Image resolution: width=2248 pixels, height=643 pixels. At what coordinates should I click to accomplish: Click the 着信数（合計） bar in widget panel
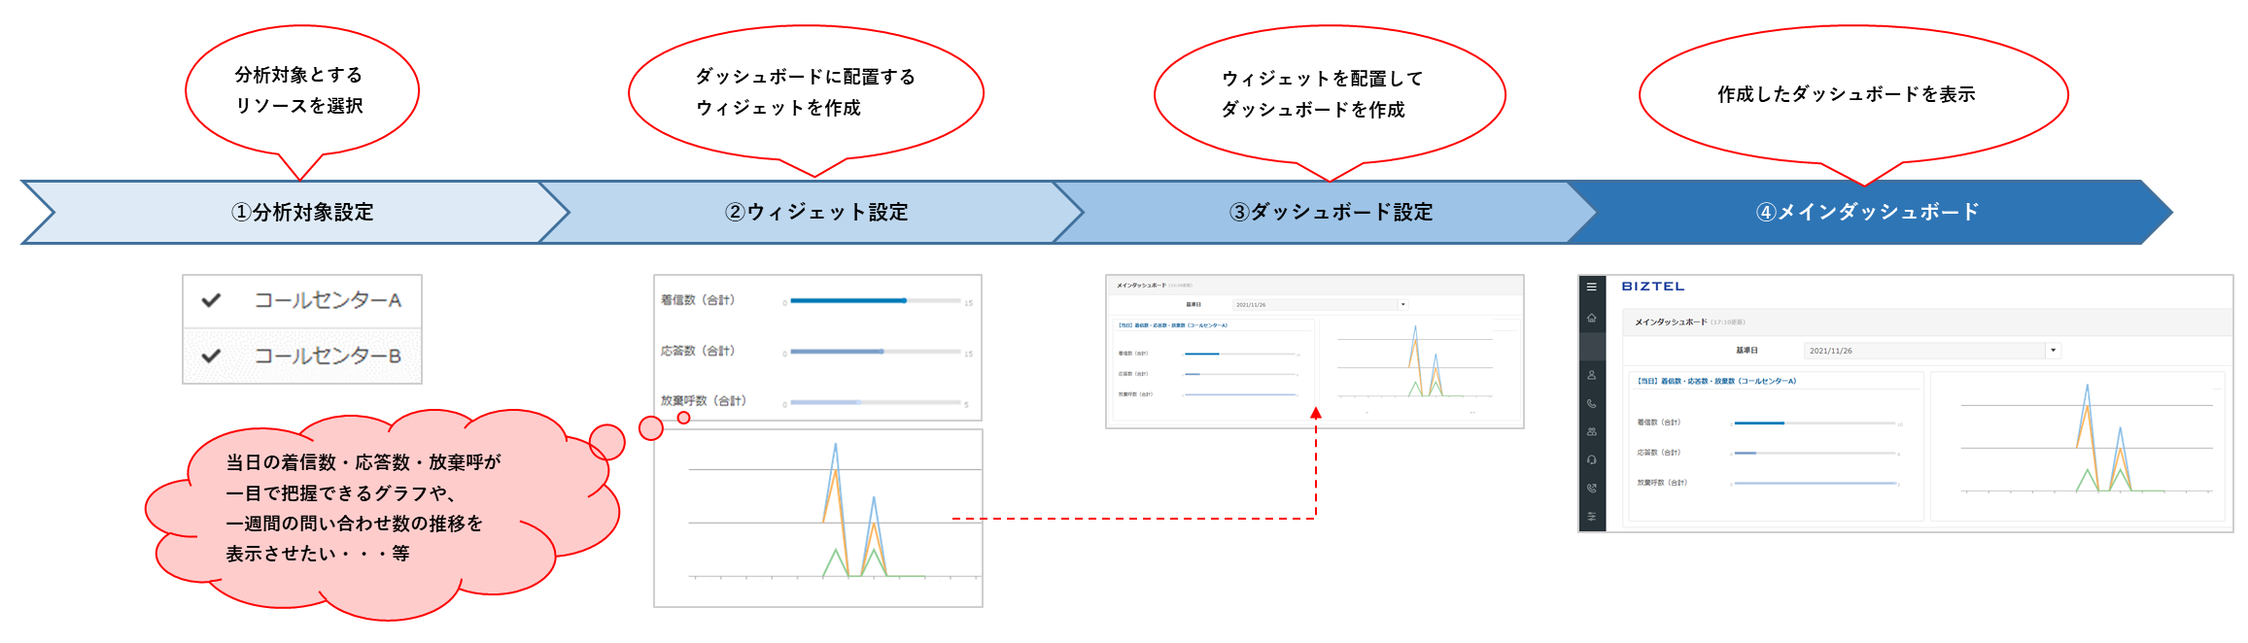click(847, 301)
